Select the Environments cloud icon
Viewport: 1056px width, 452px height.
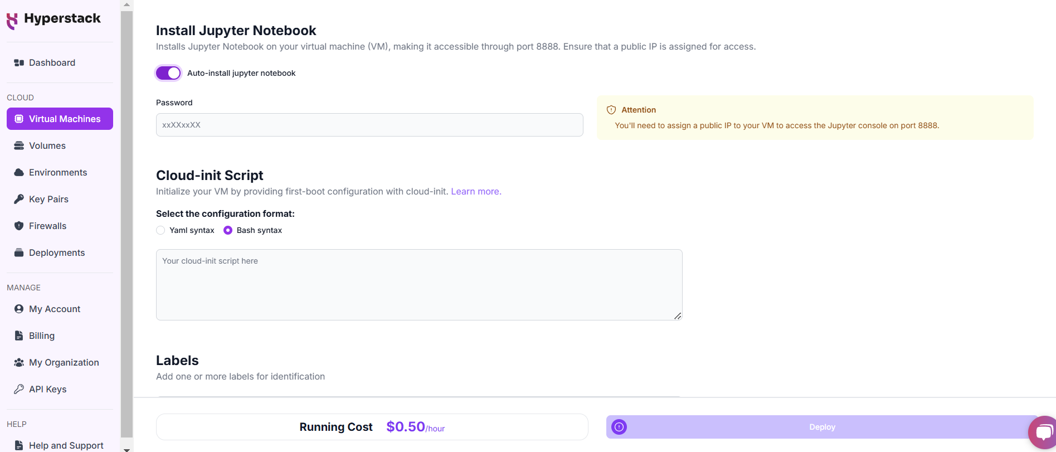coord(18,172)
